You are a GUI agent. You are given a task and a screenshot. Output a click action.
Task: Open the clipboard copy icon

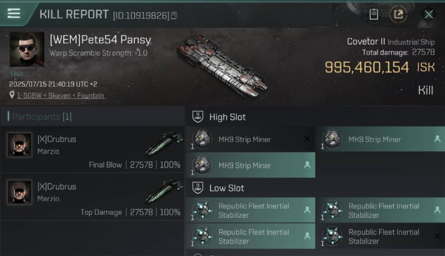pos(373,14)
